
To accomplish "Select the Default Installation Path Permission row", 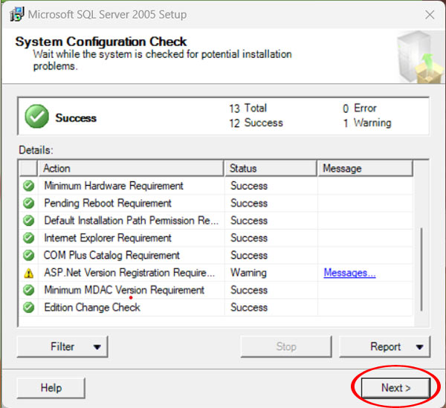I will (x=216, y=221).
